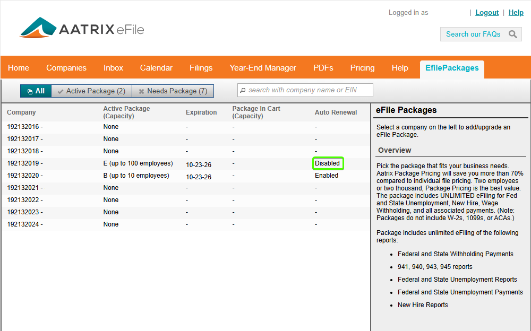
Task: Open the Inbox tab
Action: pos(113,68)
